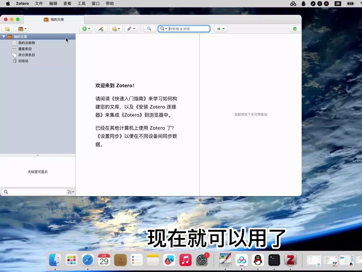Open Terminal from the Dock

[274, 260]
